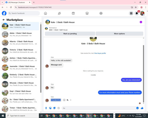Open the Kate - 3 Beds 1 Bath House chat

20,26
